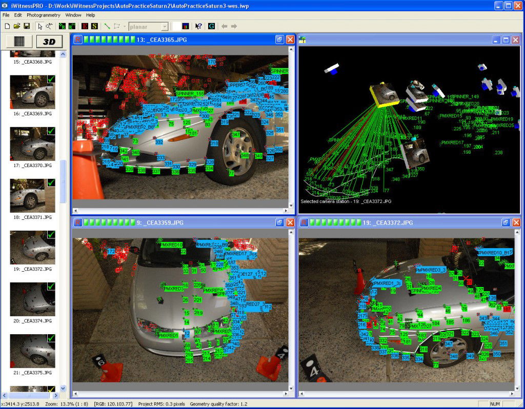This screenshot has height=409, width=525.
Task: Click scroll-up arrow of _CEA3372.JPG window
Action: click(x=517, y=232)
